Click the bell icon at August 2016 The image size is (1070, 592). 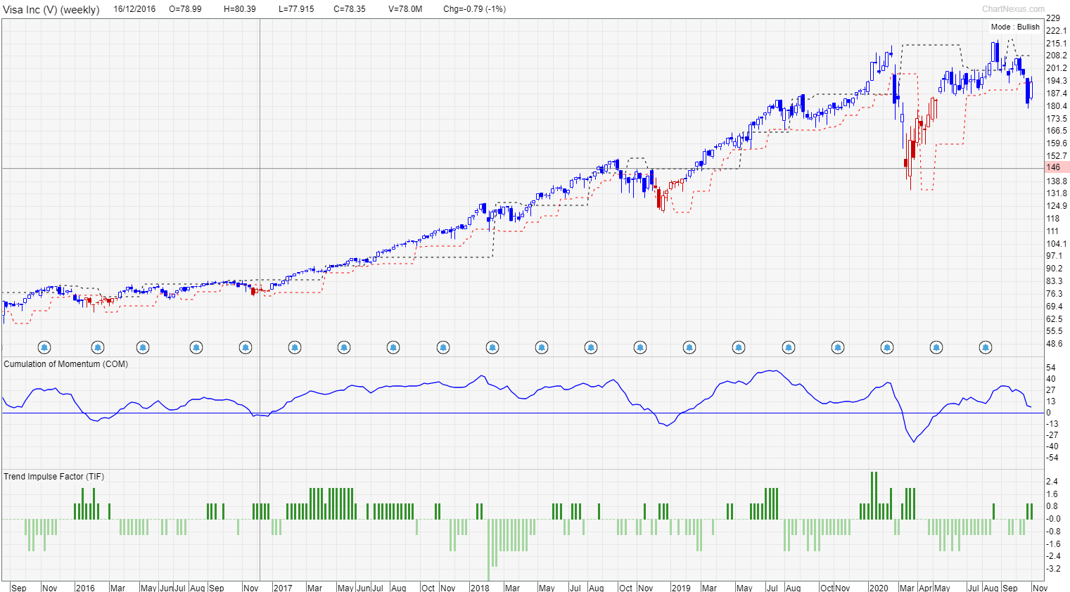click(x=196, y=347)
